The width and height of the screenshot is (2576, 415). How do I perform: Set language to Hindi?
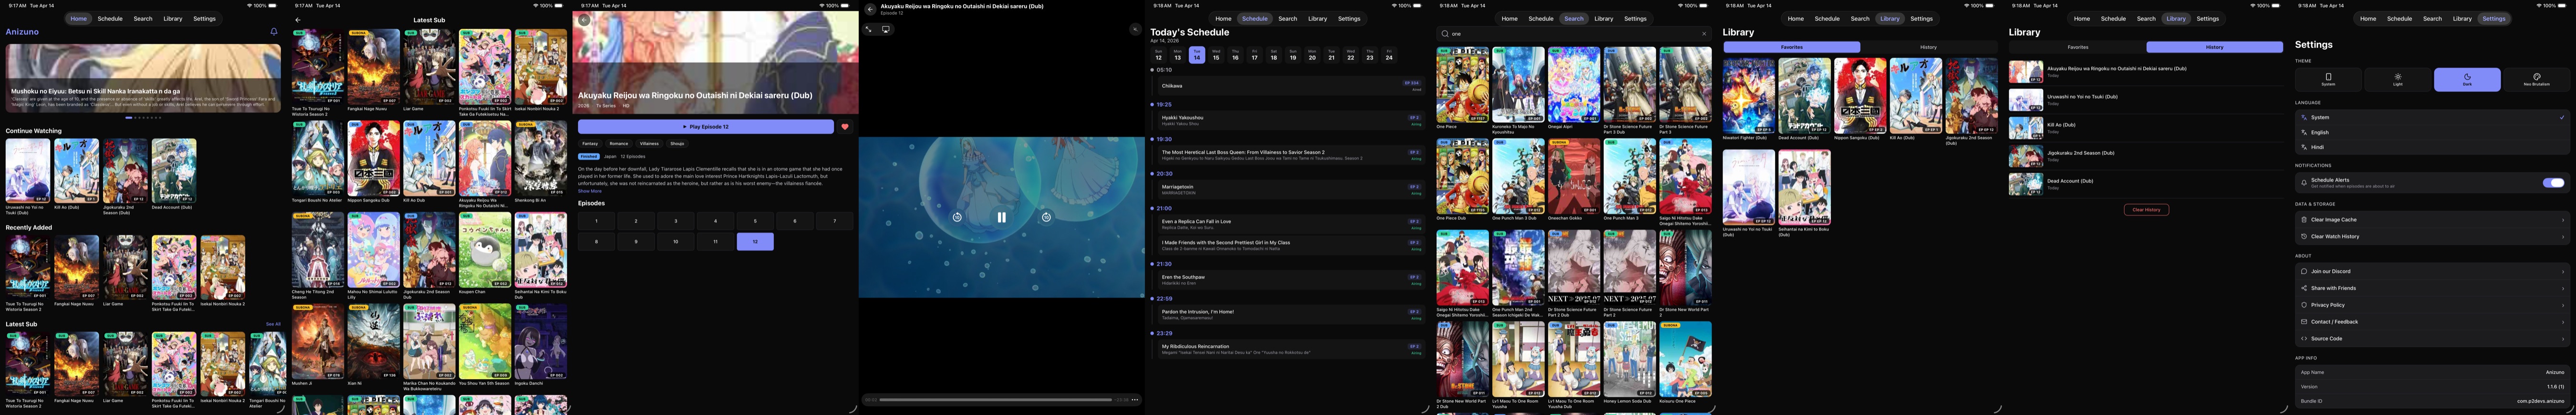[x=2432, y=147]
